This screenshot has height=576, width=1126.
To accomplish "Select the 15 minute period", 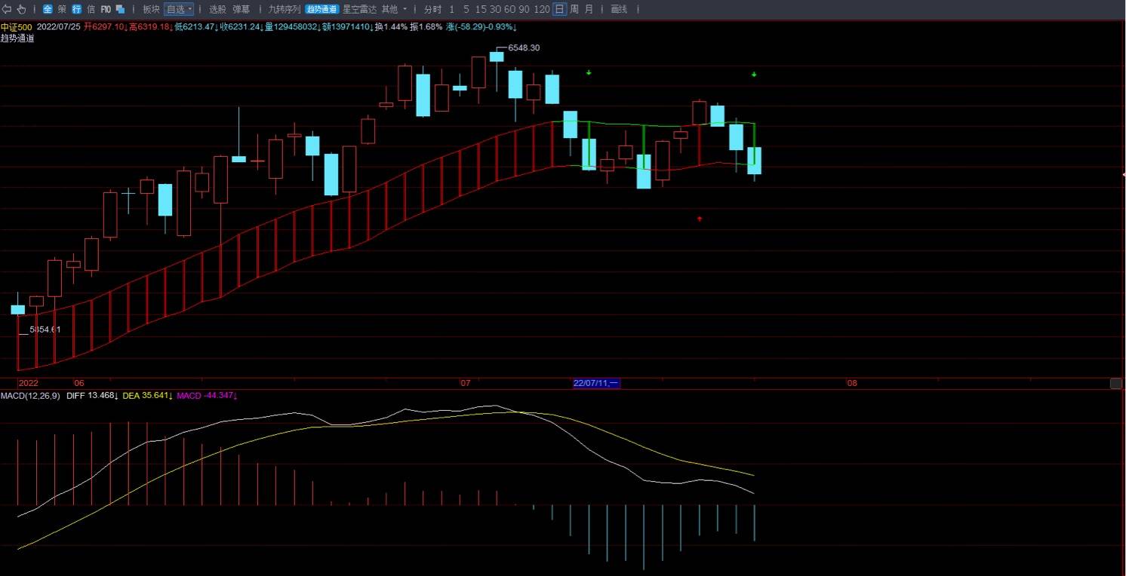I will pyautogui.click(x=480, y=9).
